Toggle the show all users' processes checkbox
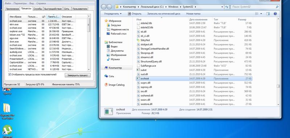290x138 pixels. click(10, 75)
